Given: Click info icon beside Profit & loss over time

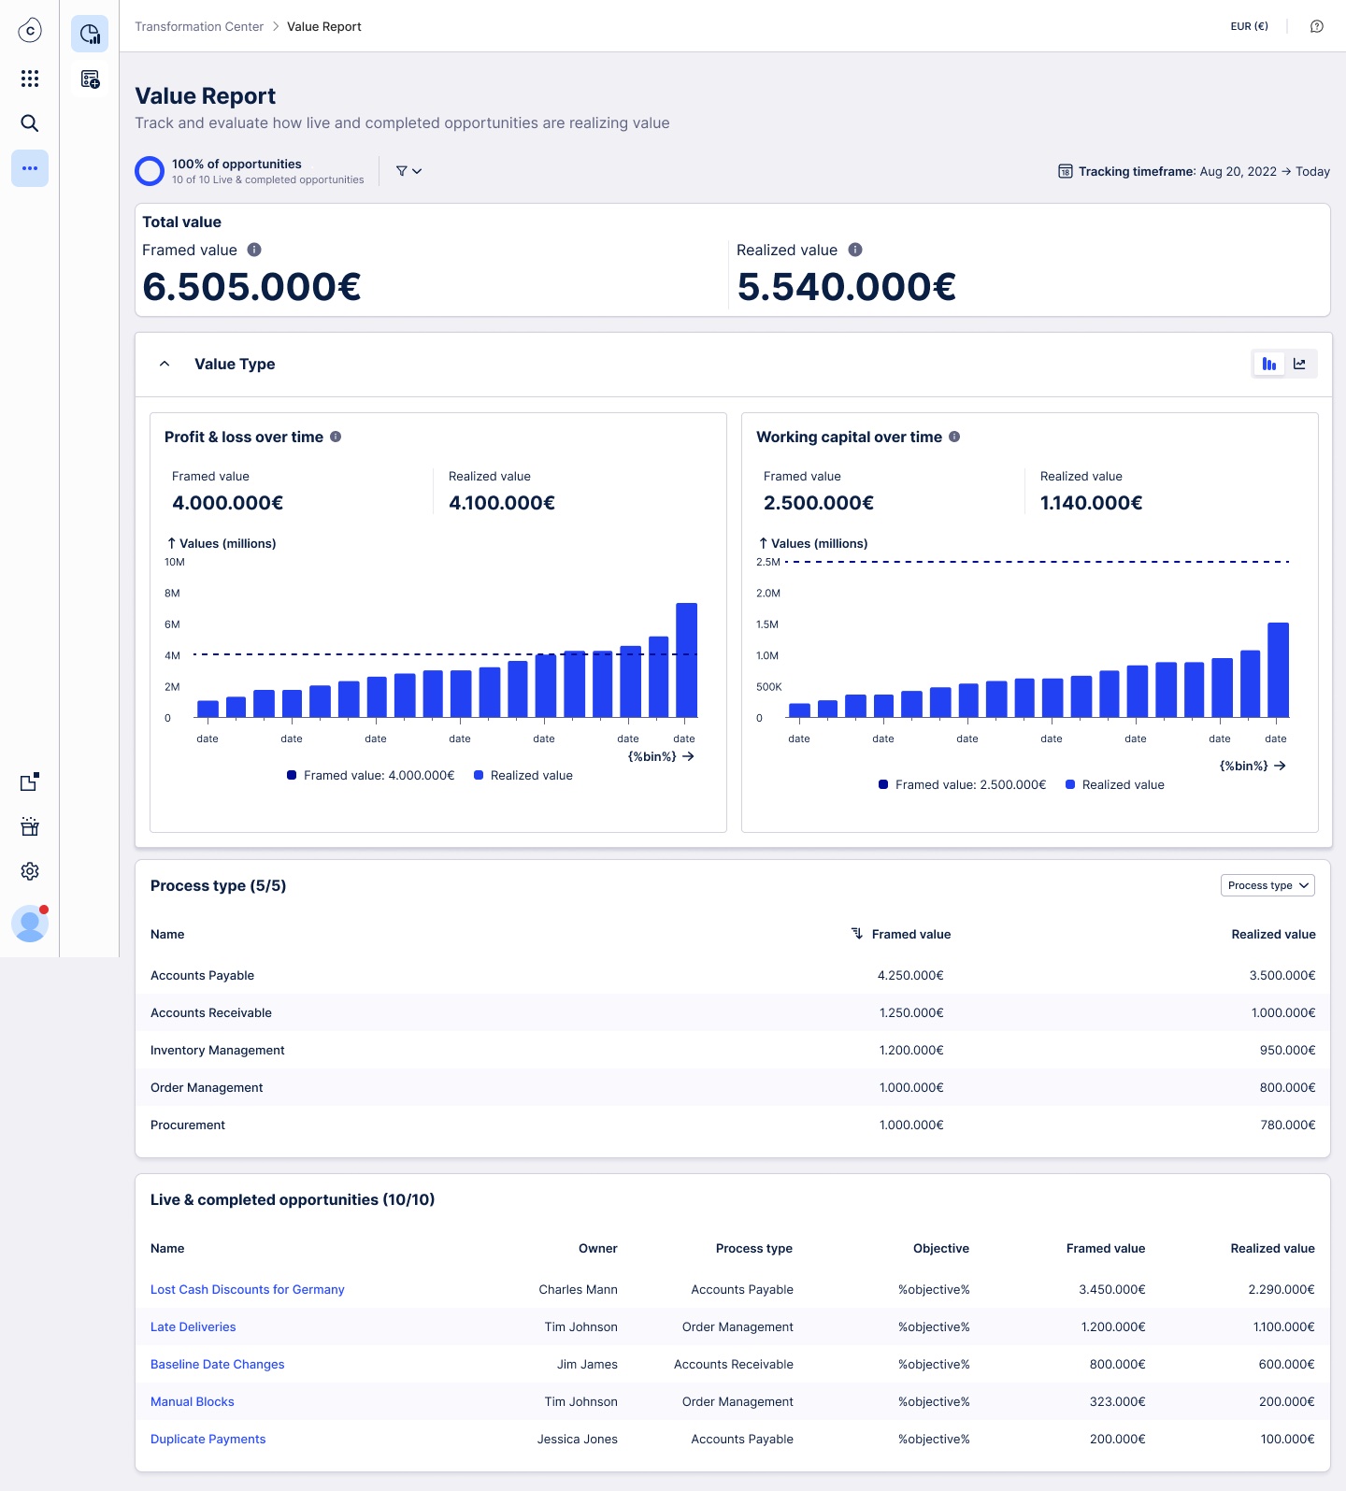Looking at the screenshot, I should [x=336, y=437].
